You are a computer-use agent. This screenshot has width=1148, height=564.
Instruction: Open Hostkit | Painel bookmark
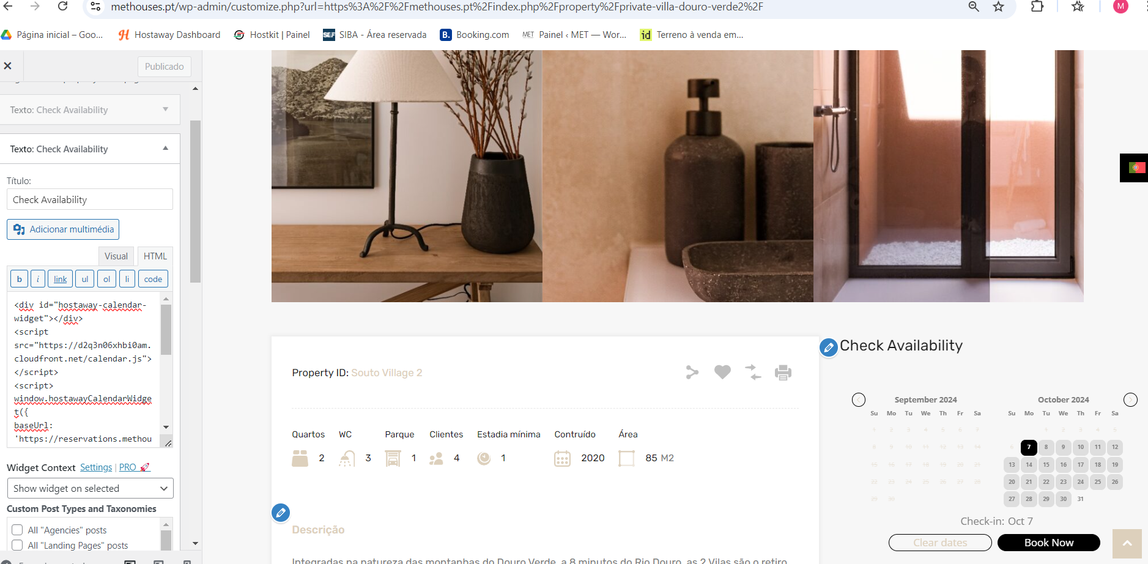[272, 35]
